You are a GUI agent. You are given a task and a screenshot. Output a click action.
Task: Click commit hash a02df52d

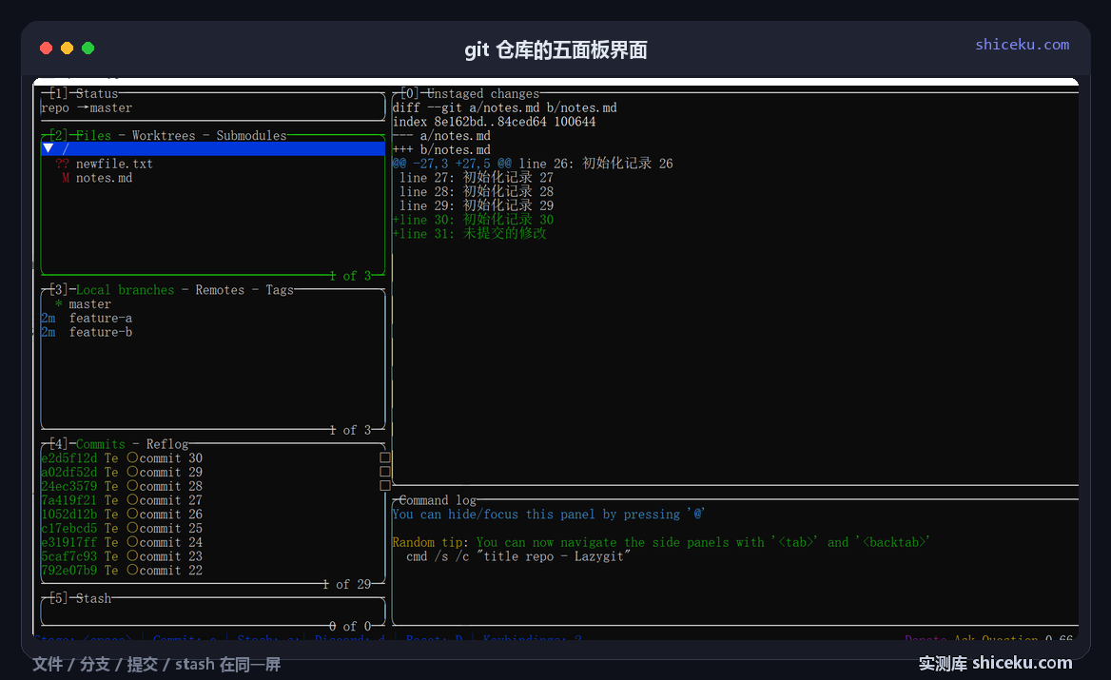[69, 473]
